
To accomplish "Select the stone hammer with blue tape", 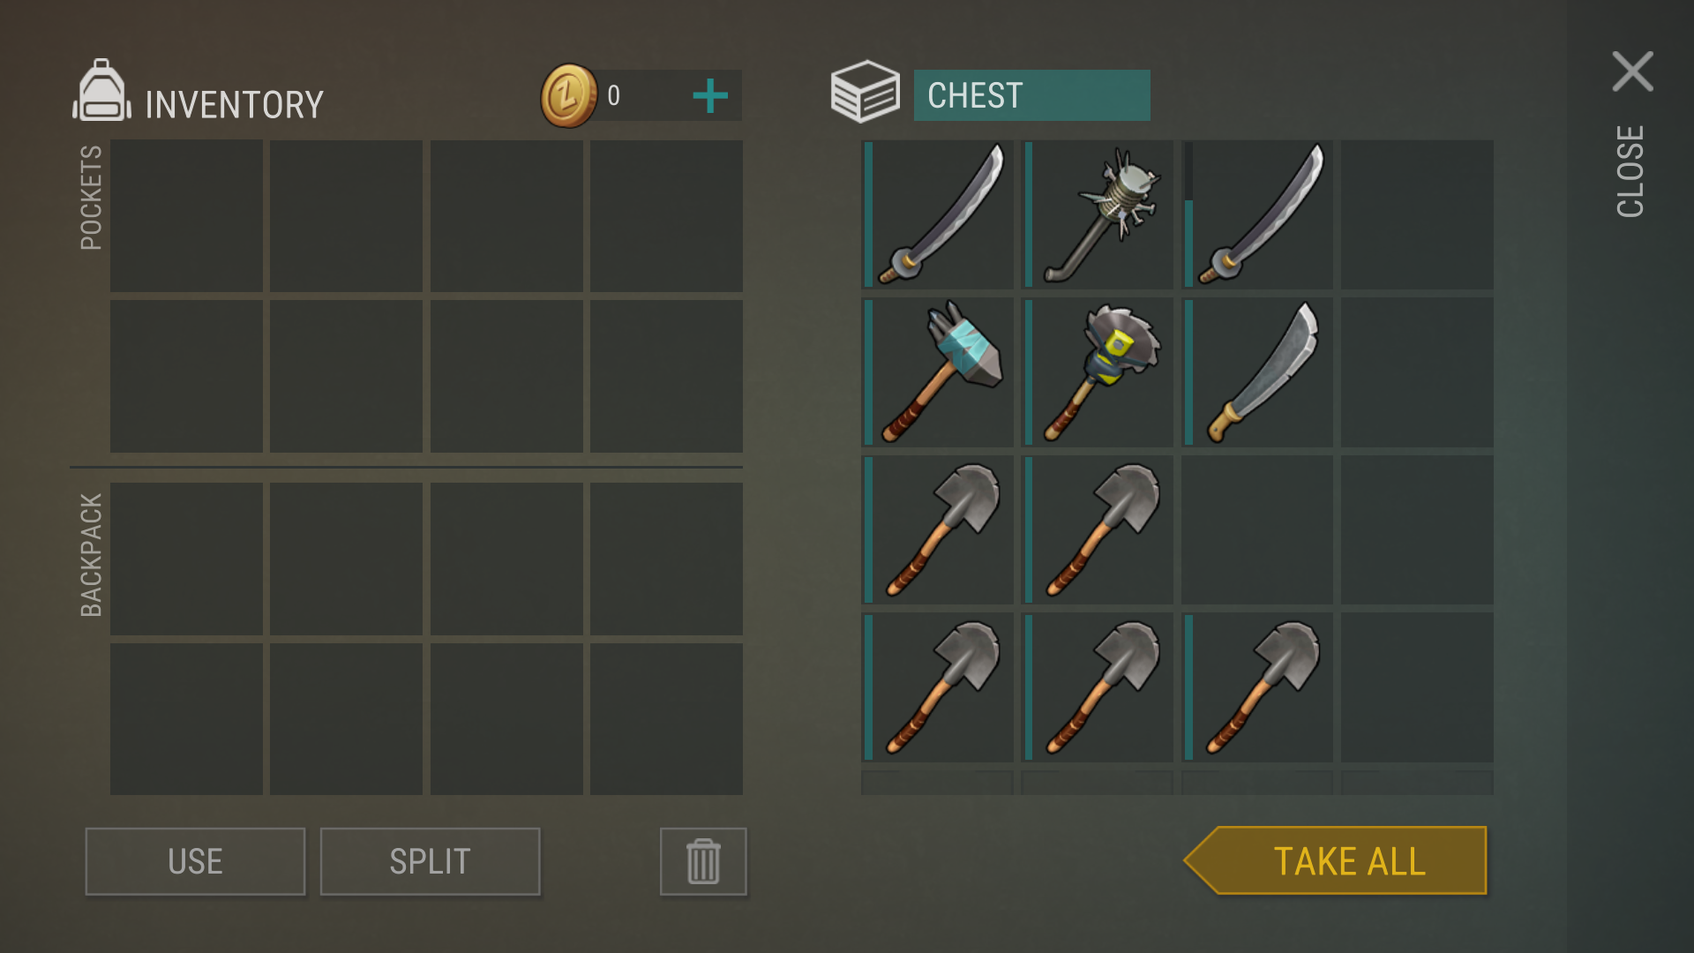I will click(x=937, y=371).
